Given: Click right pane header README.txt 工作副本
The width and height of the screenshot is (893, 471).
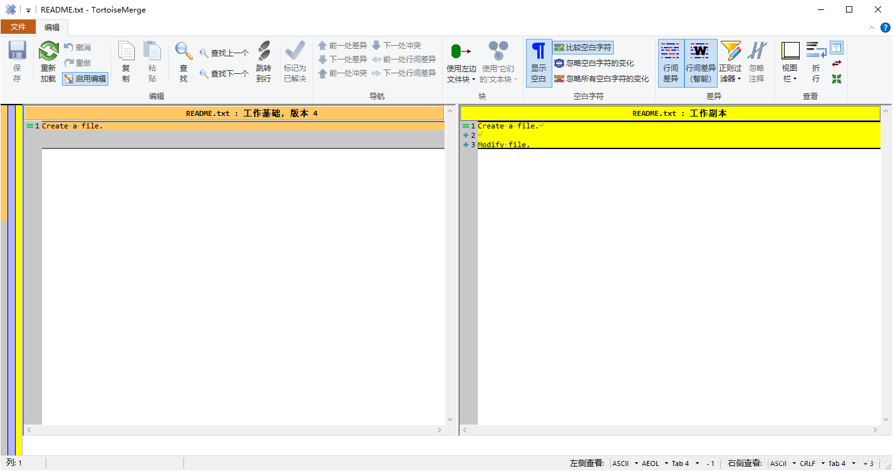Looking at the screenshot, I should click(670, 113).
